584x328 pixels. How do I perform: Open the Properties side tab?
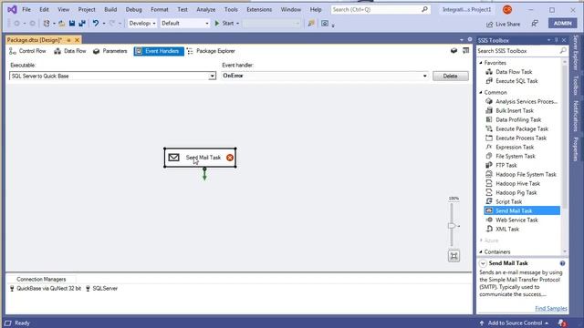[576, 149]
